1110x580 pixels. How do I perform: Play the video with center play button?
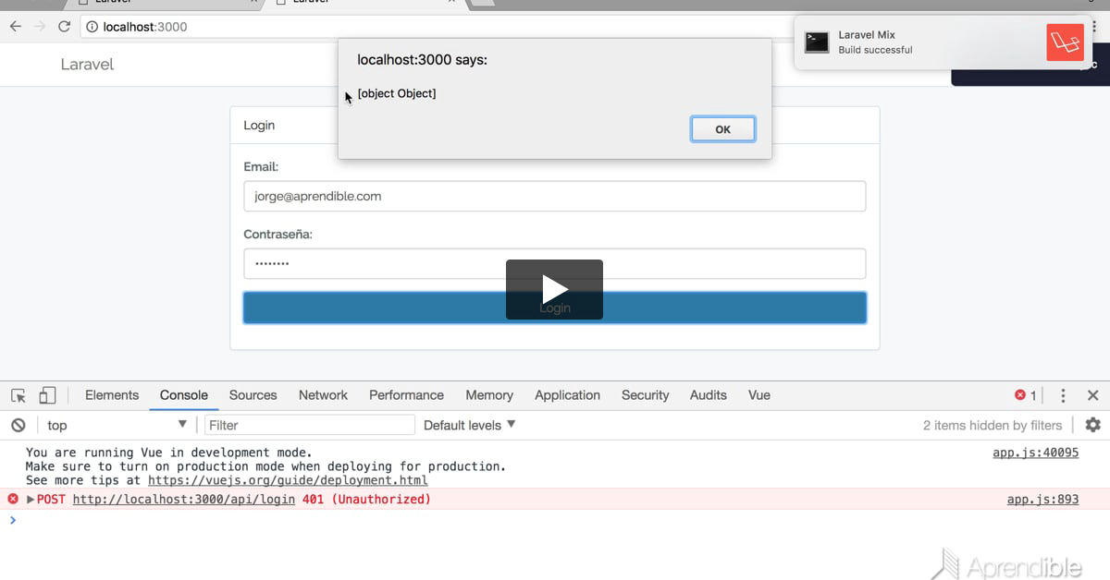coord(554,289)
